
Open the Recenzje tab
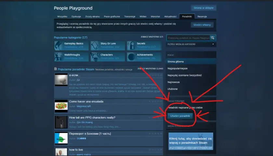point(202,17)
